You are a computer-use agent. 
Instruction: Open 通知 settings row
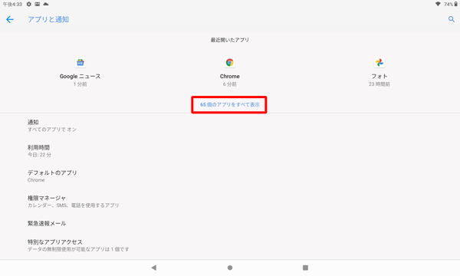coord(230,126)
